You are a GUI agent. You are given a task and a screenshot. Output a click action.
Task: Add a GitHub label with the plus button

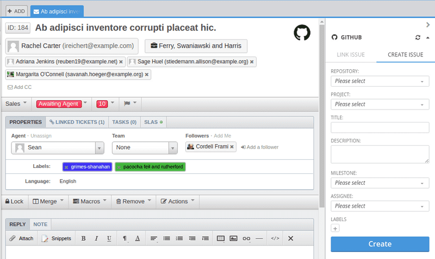point(335,229)
